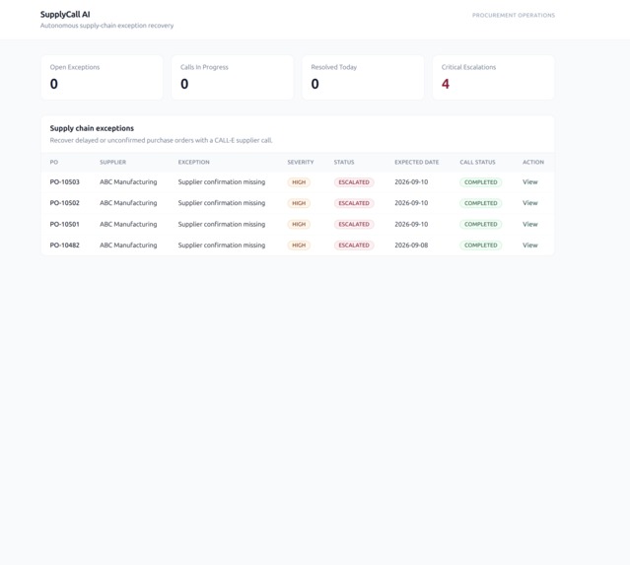The image size is (630, 565).
Task: Open View link for PO-10482
Action: click(x=530, y=246)
